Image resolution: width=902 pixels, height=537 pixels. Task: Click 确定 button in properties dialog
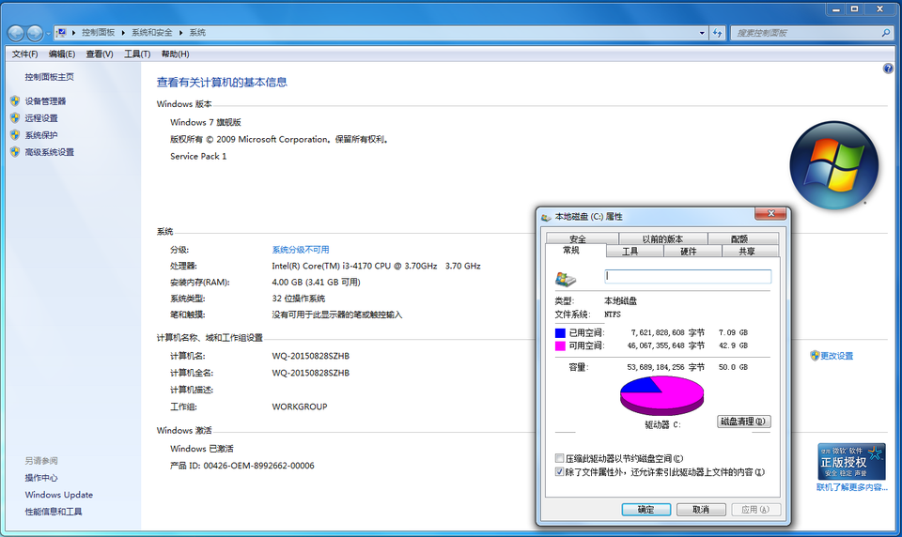coord(646,510)
